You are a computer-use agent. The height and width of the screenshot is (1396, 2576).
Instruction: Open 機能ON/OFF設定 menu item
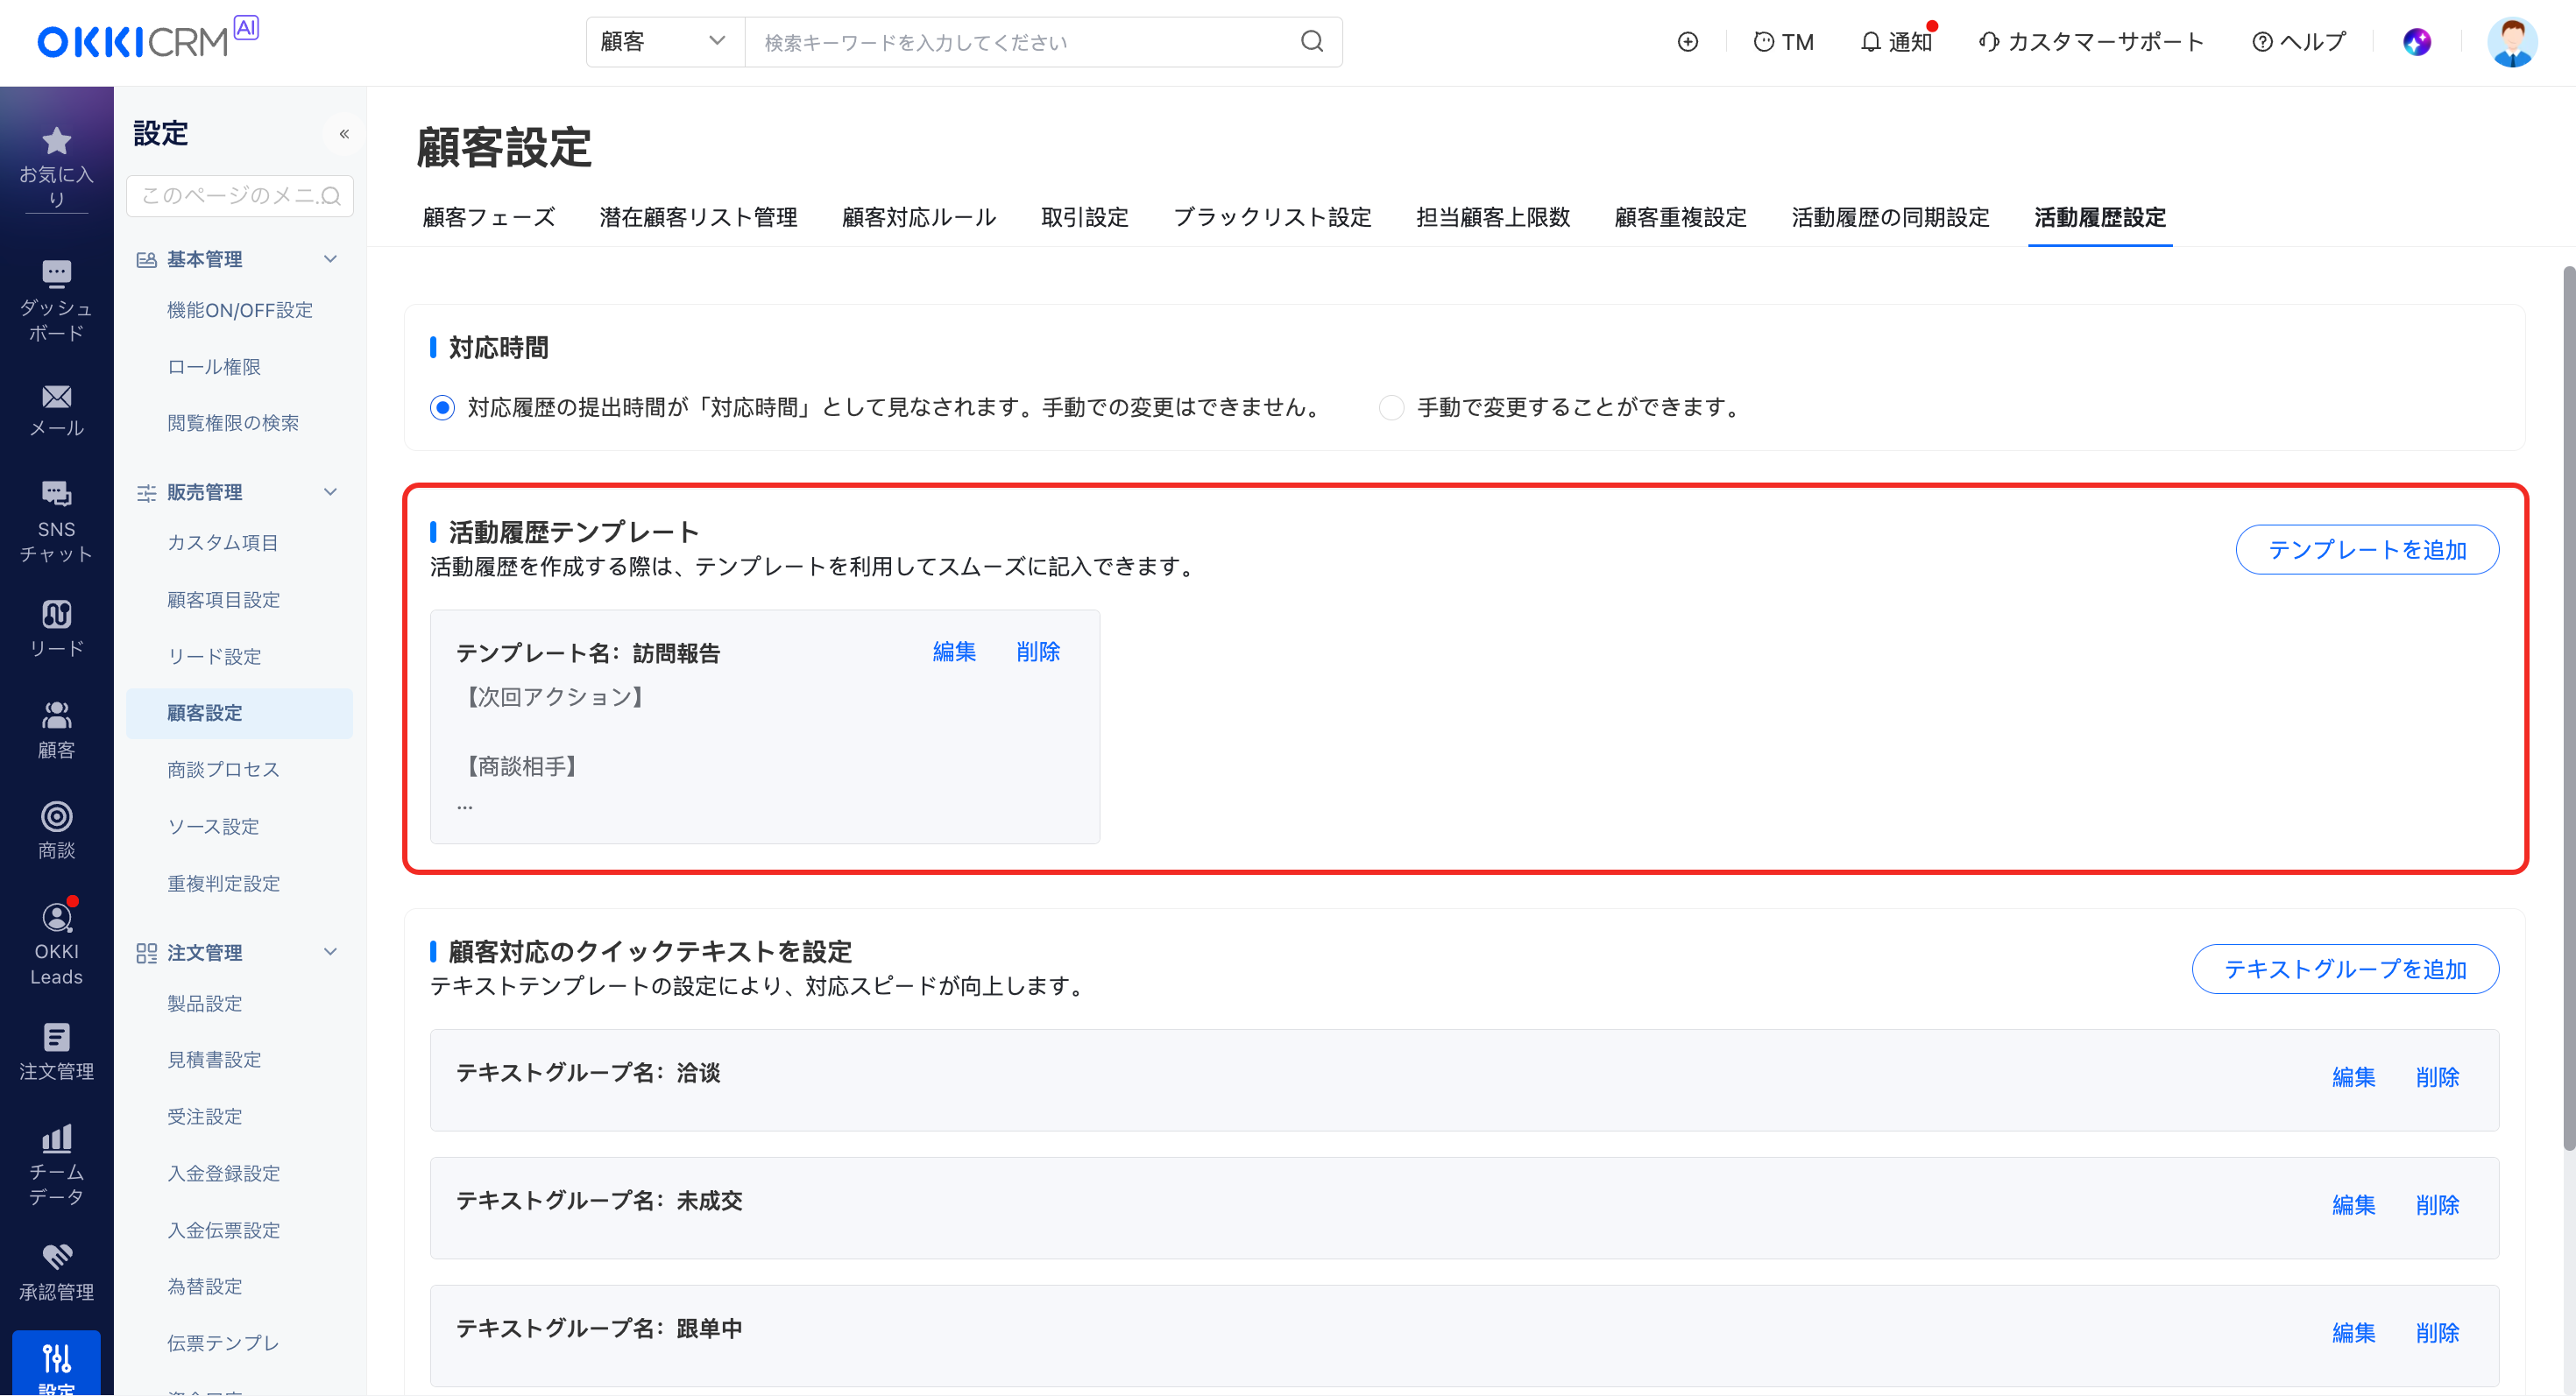point(240,310)
